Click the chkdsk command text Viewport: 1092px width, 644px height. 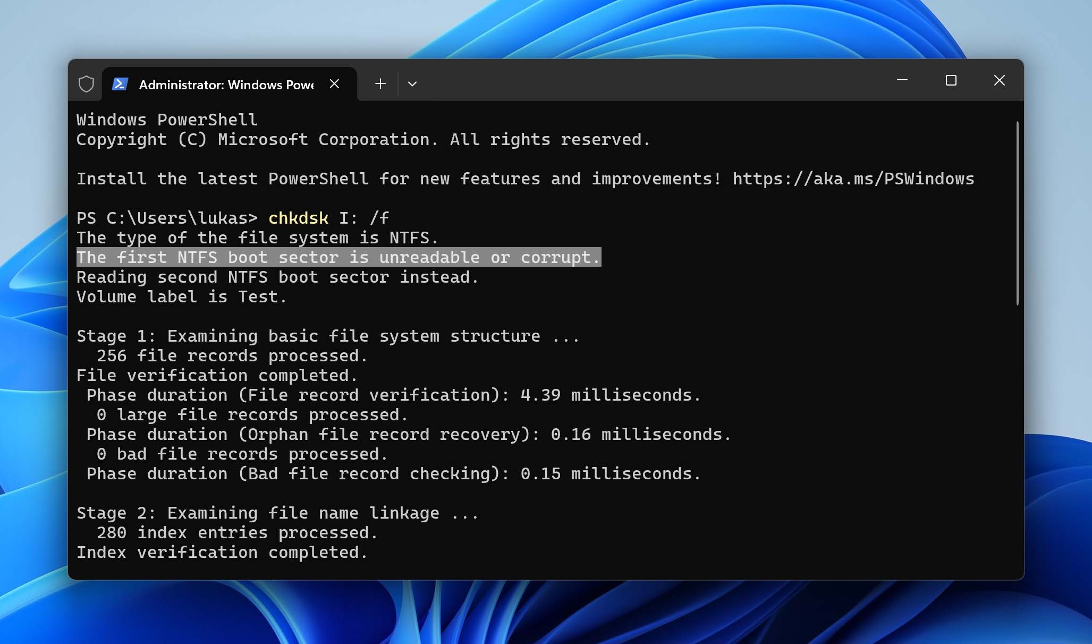[298, 218]
